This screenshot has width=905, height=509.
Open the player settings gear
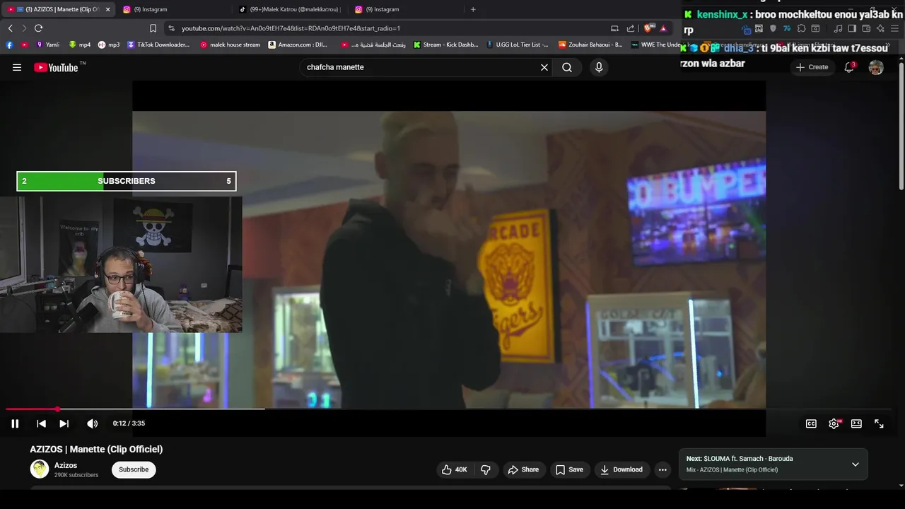tap(834, 423)
